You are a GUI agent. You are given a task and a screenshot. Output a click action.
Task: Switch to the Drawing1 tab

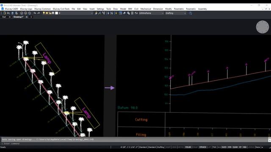[18, 17]
